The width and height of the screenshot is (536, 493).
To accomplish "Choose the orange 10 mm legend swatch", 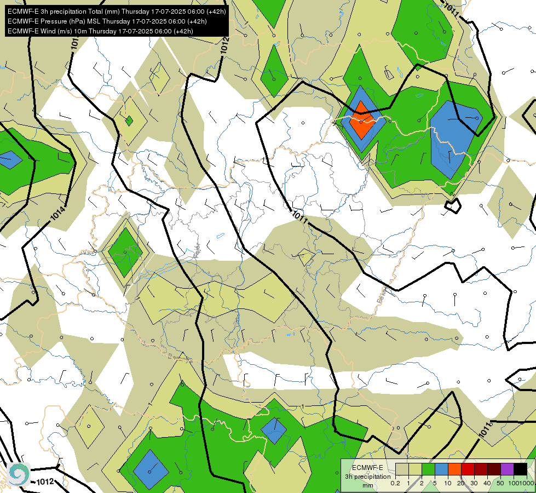I will [x=454, y=469].
